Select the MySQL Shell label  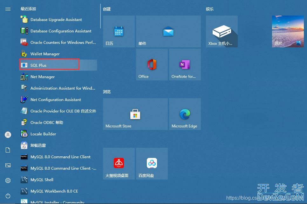[42, 180]
